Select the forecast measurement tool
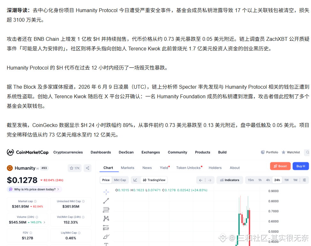 pos(106,227)
